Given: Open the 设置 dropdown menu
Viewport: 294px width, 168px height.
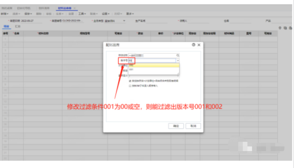Looking at the screenshot, I should click(x=105, y=14).
